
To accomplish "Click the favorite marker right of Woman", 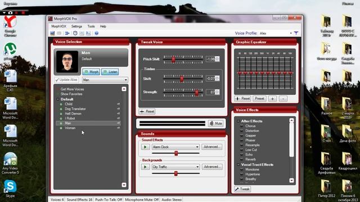I will click(119, 128).
